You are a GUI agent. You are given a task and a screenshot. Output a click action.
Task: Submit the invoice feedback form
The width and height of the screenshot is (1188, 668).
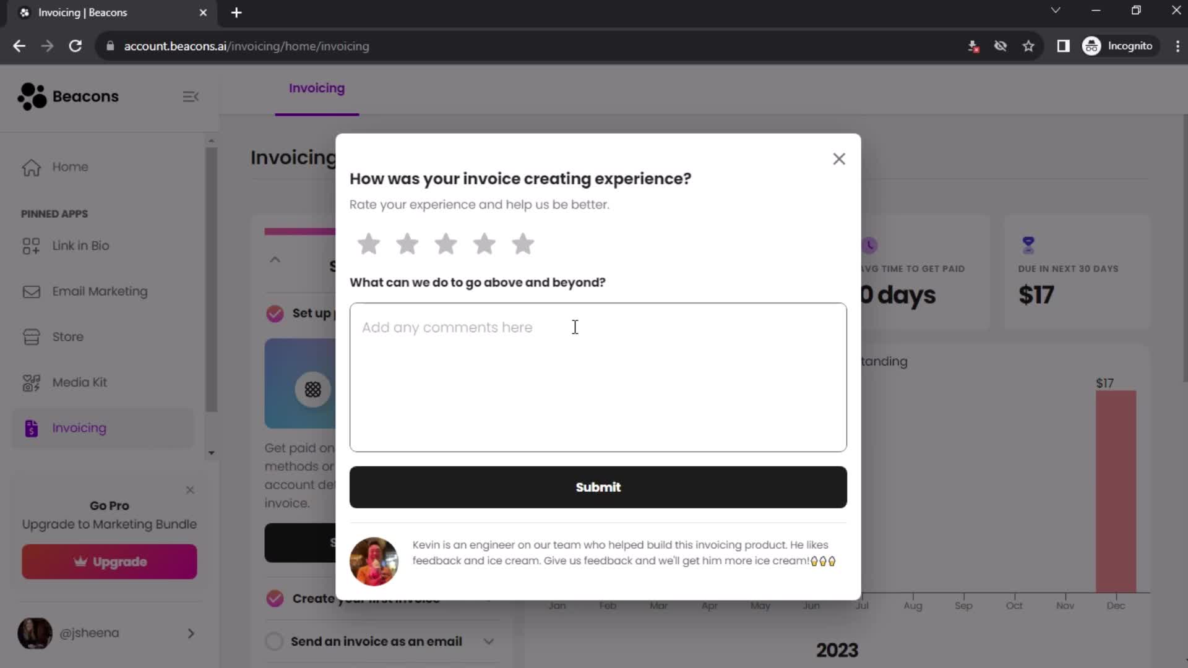tap(598, 487)
